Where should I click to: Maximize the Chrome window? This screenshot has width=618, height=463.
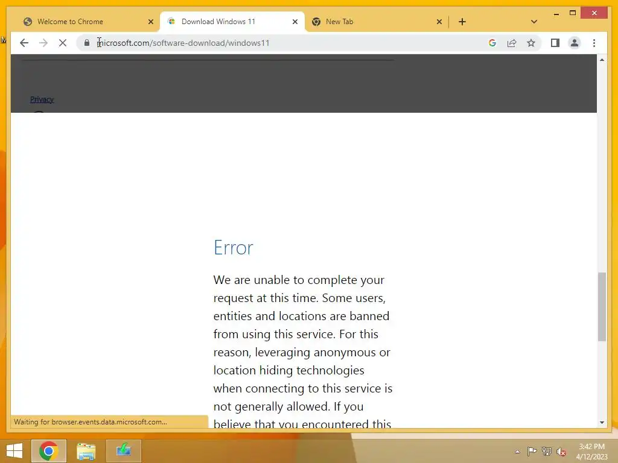[x=573, y=13]
